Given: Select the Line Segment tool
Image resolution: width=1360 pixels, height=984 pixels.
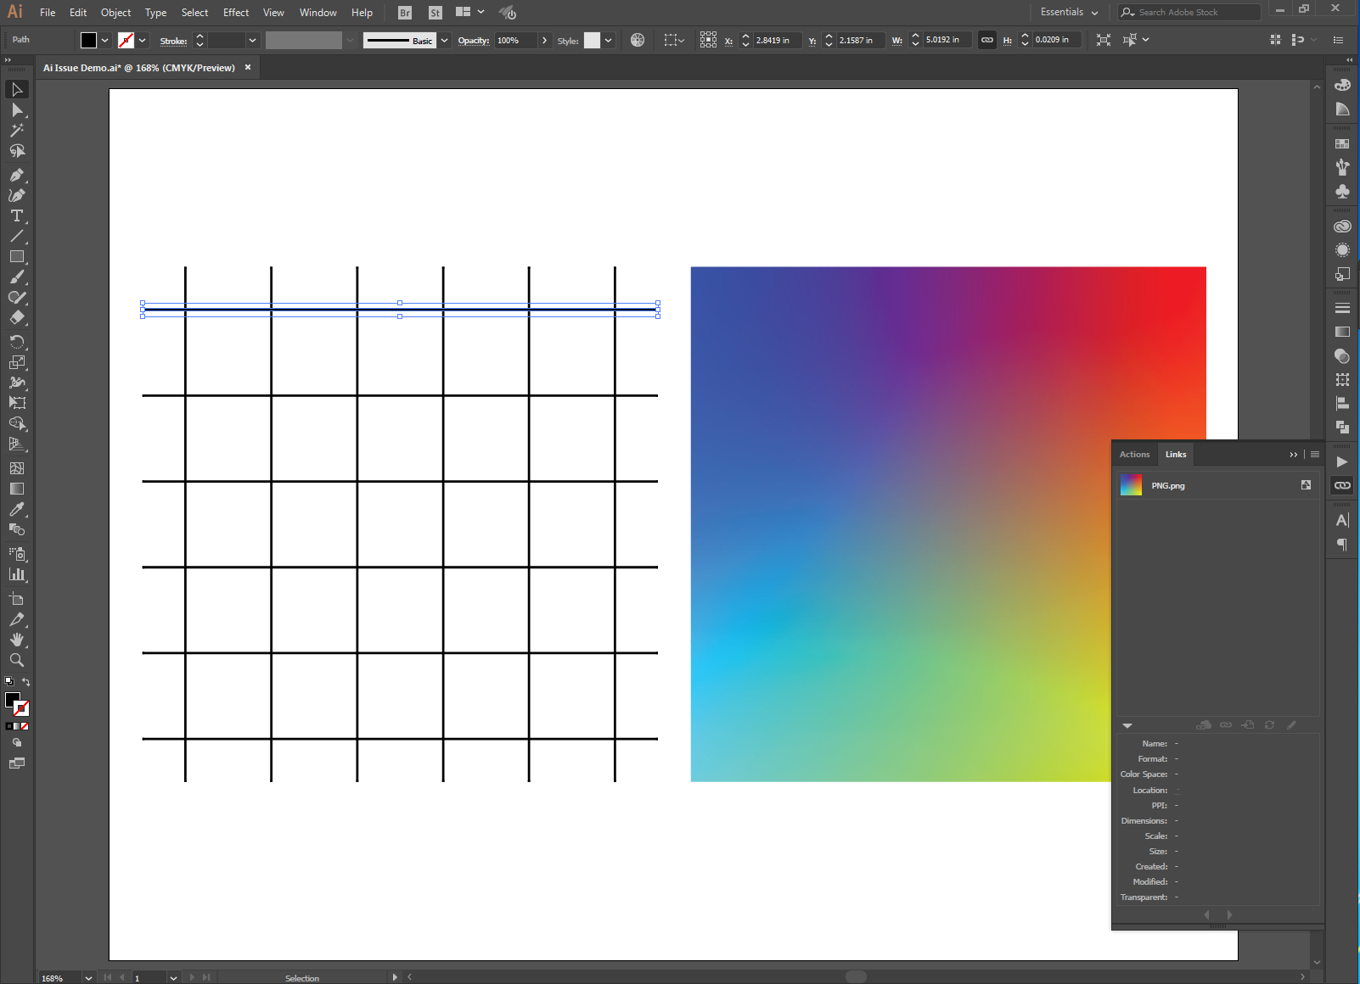Looking at the screenshot, I should click(17, 236).
